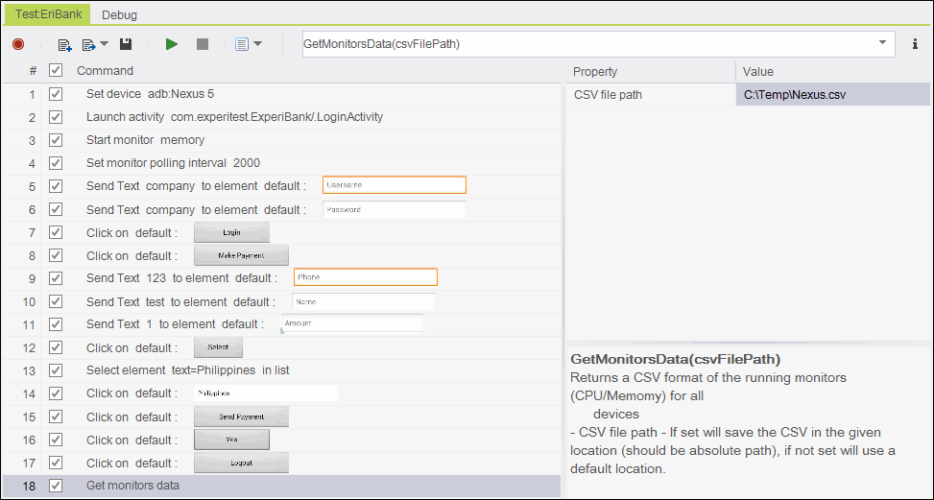Click the Send Payment thumbnail in step 15
The height and width of the screenshot is (500, 934).
(241, 417)
